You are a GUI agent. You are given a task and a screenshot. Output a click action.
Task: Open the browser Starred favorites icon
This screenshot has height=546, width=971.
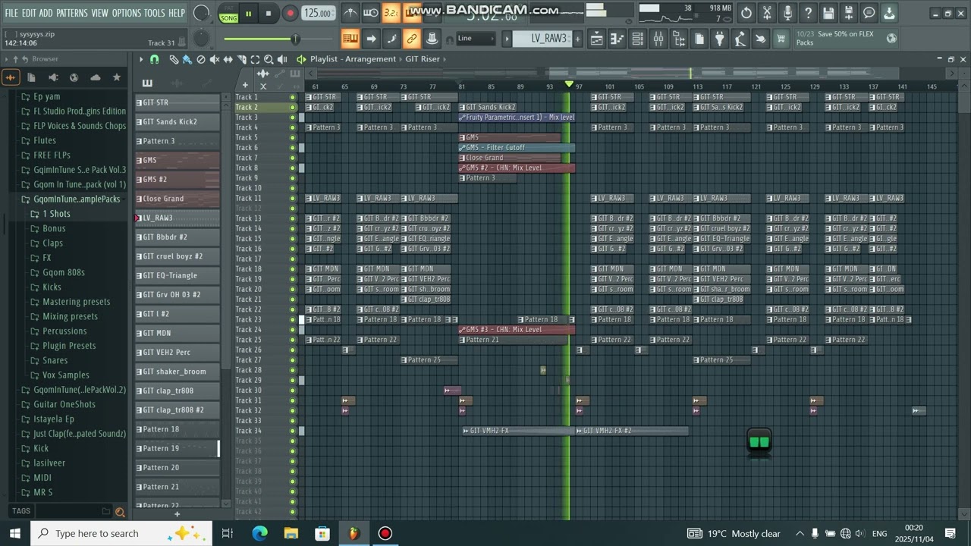116,77
